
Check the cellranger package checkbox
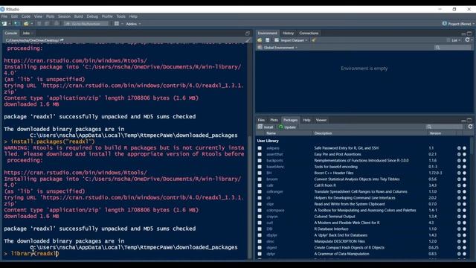[x=260, y=192]
